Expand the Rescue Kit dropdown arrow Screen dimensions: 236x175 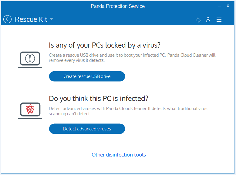click(51, 19)
